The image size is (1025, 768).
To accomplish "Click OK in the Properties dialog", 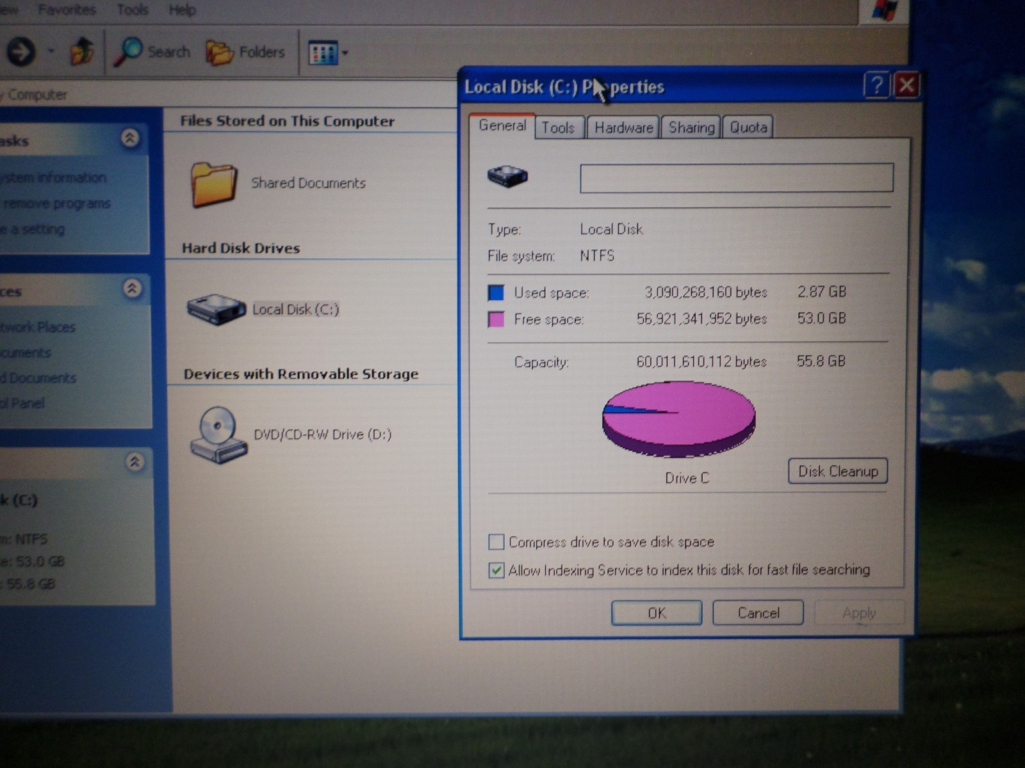I will point(657,612).
